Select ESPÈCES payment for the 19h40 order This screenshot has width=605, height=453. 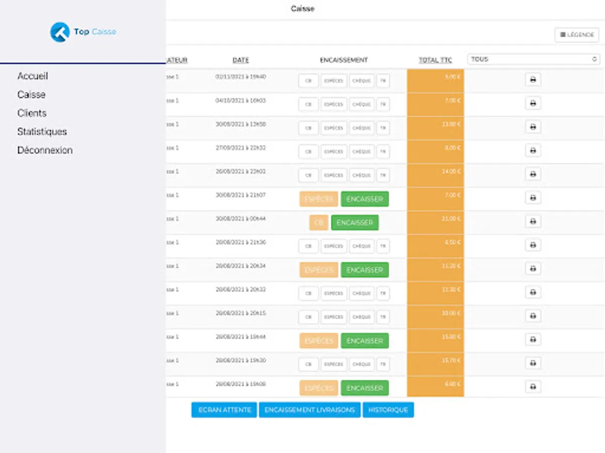pos(334,81)
